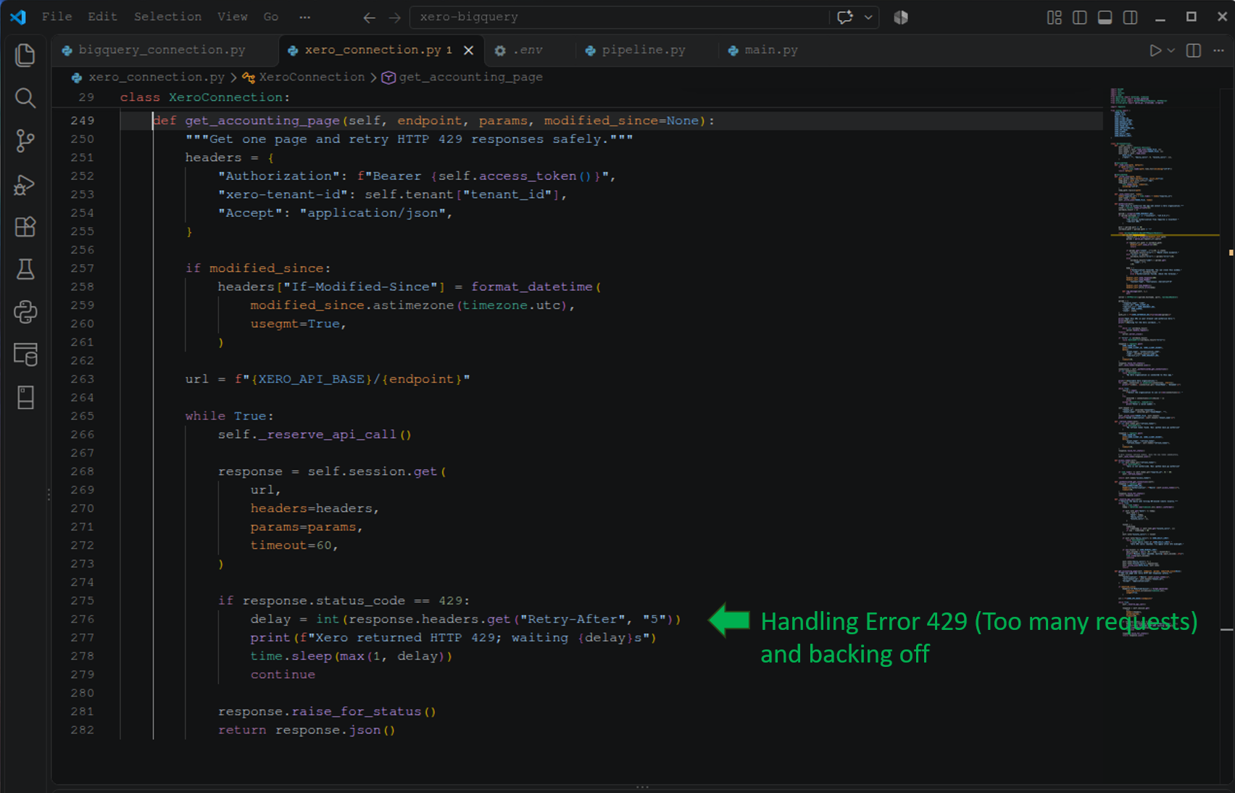The width and height of the screenshot is (1235, 793).
Task: Open breadcrumb xero_connection.py file picker
Action: [x=149, y=77]
